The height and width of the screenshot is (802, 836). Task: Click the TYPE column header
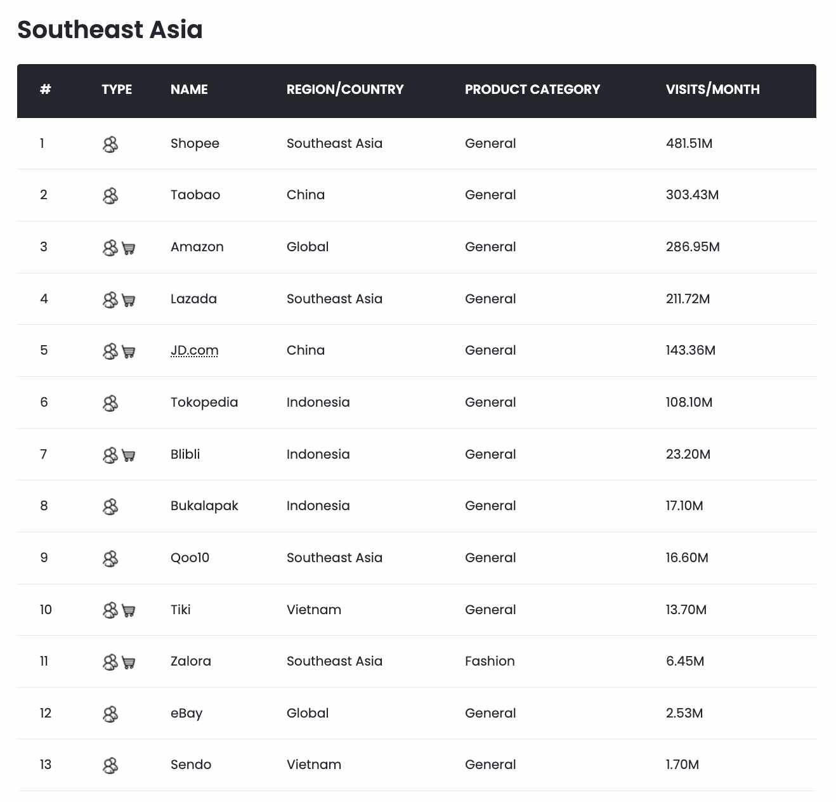pyautogui.click(x=117, y=89)
